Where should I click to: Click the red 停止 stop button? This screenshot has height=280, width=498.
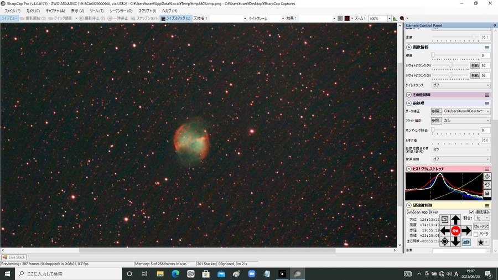[x=455, y=231]
